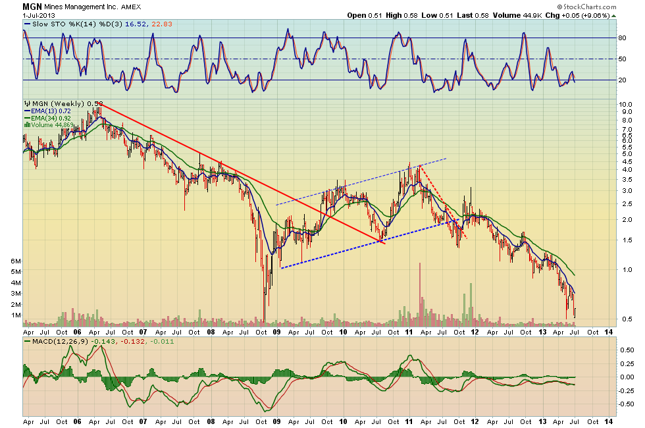The width and height of the screenshot is (645, 428).
Task: Click the 0.25 label on MACD axis
Action: pos(627,363)
